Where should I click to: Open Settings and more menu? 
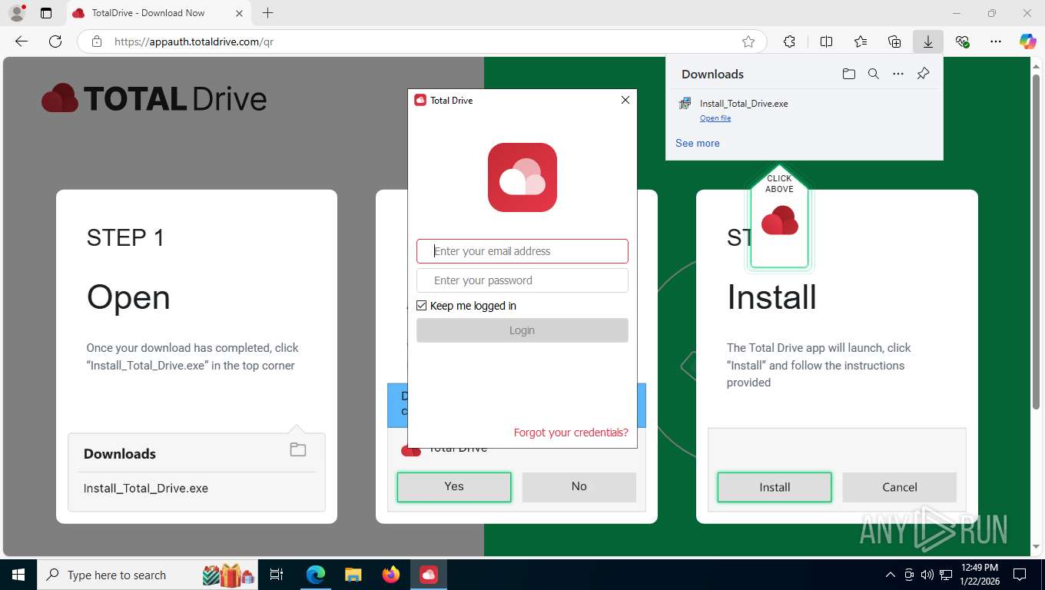(996, 41)
